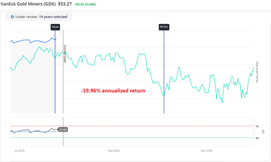
Task: Select the 24 Jul date marker label
Action: tap(55, 27)
